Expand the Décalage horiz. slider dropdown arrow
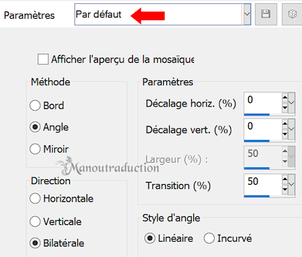This screenshot has height=257, width=302. point(291,103)
